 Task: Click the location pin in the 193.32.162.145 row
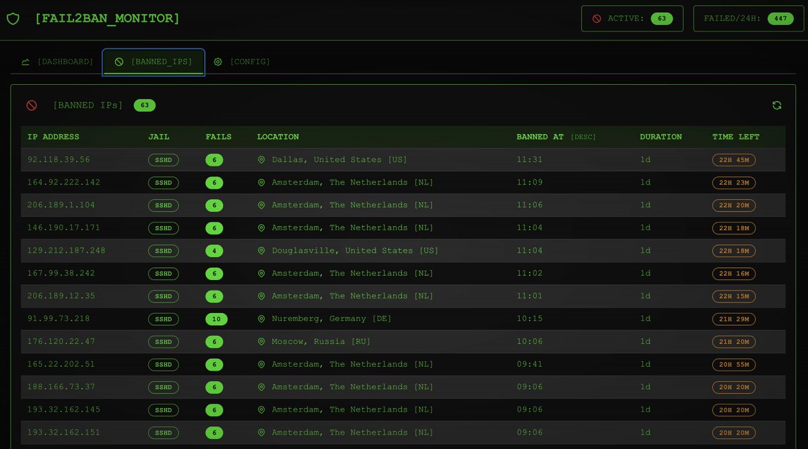[261, 410]
